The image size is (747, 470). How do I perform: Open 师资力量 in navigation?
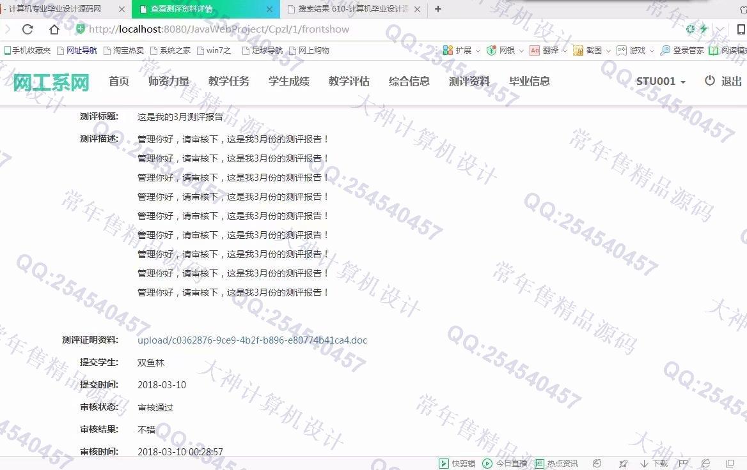pyautogui.click(x=169, y=81)
